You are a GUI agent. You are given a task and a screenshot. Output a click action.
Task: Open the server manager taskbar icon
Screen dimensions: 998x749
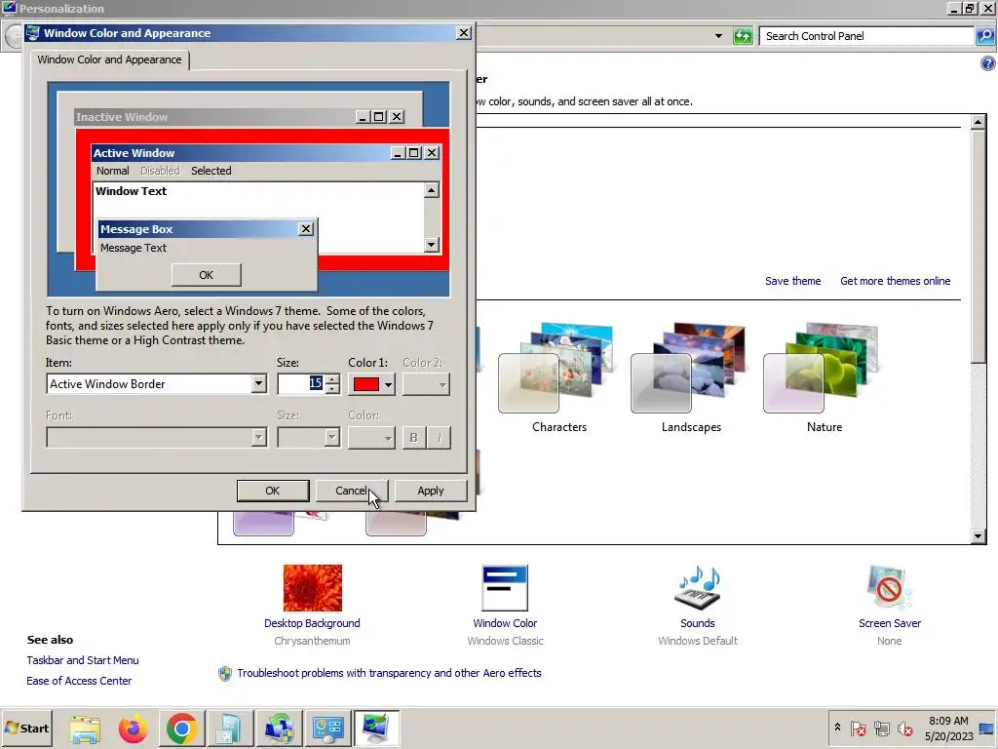point(230,728)
